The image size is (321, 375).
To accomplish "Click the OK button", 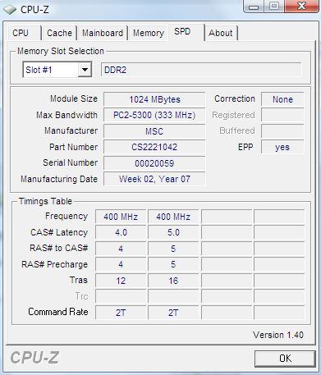I will point(285,359).
